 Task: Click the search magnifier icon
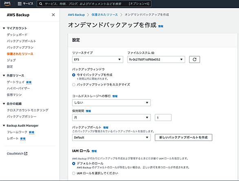click(40, 4)
